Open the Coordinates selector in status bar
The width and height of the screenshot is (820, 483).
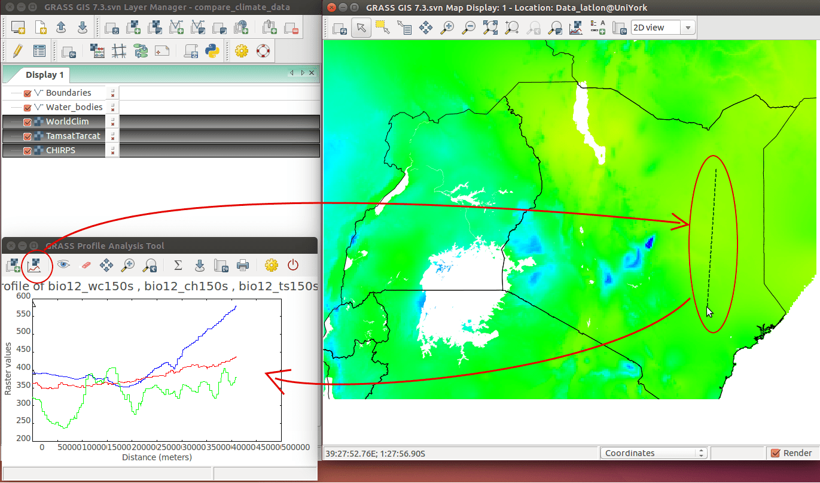point(653,452)
